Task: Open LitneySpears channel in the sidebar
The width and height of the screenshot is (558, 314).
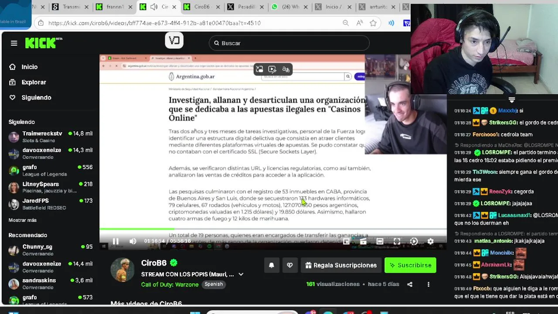Action: [x=51, y=187]
